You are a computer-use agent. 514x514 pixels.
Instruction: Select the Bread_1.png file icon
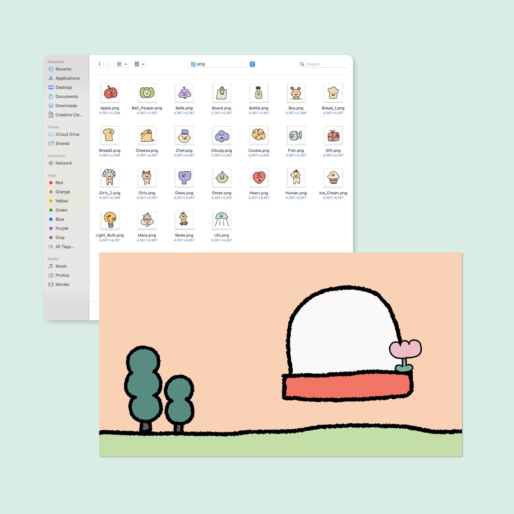[333, 93]
